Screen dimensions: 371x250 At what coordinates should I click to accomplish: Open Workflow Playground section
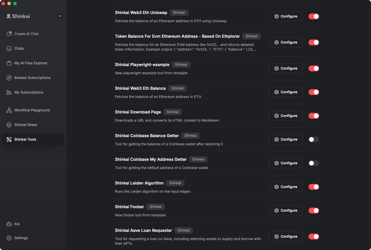(x=33, y=110)
